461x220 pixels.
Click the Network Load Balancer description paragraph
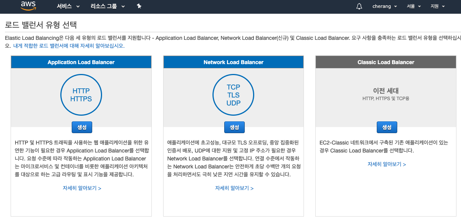(x=233, y=159)
